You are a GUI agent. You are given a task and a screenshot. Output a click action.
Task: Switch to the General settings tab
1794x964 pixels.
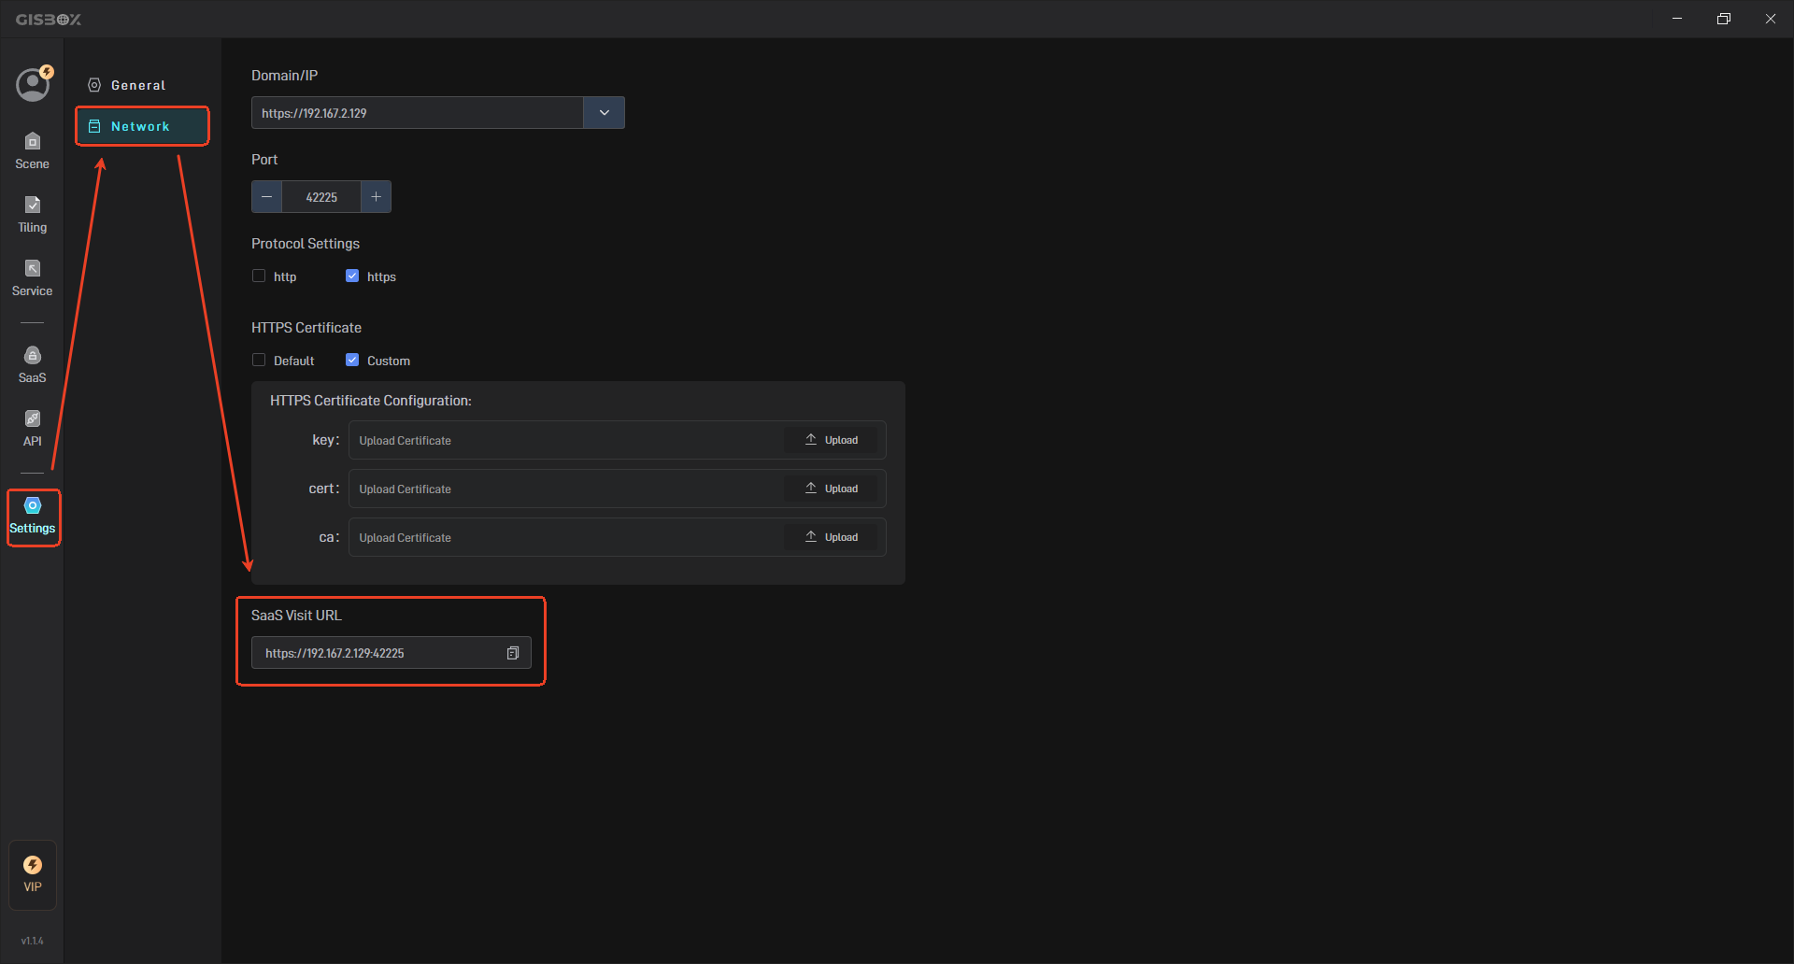(x=138, y=84)
